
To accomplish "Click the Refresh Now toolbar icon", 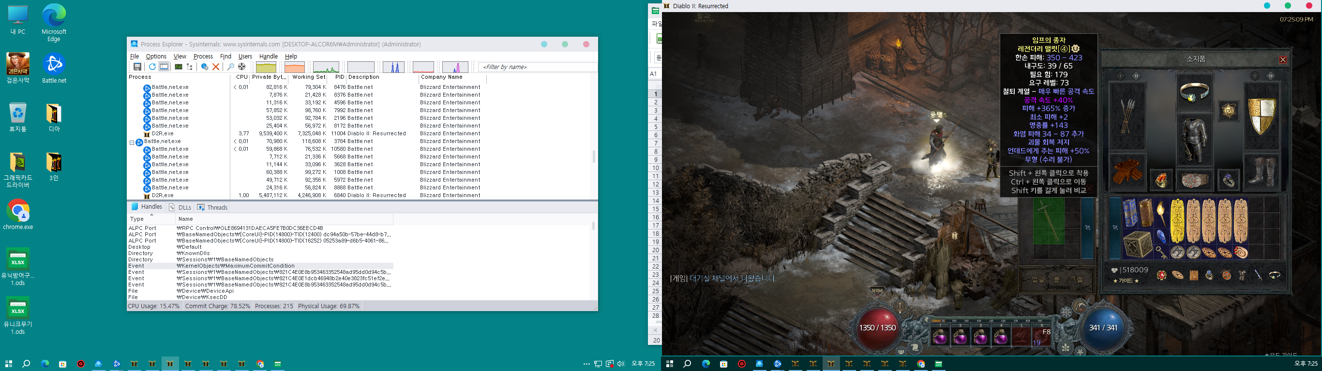I will pos(152,67).
